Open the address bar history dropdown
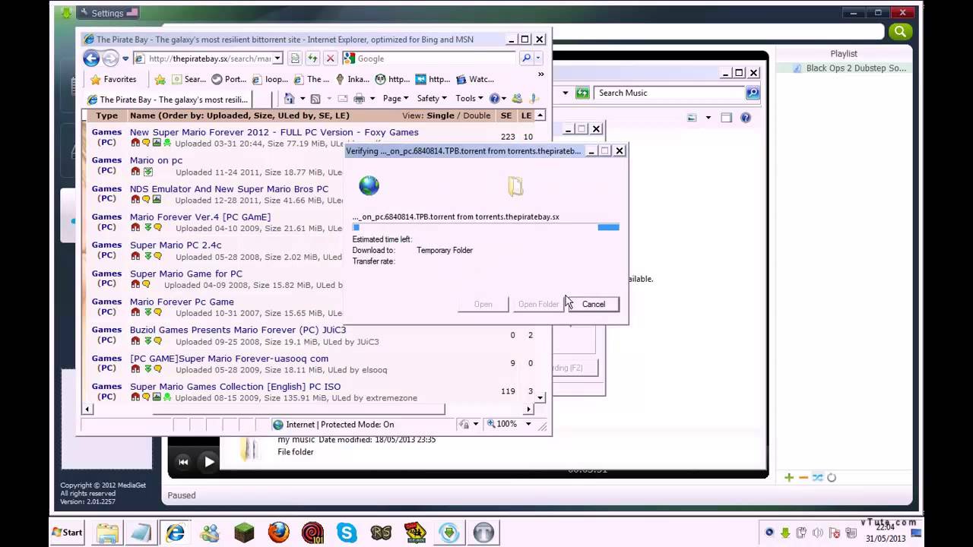973x547 pixels. pyautogui.click(x=277, y=58)
